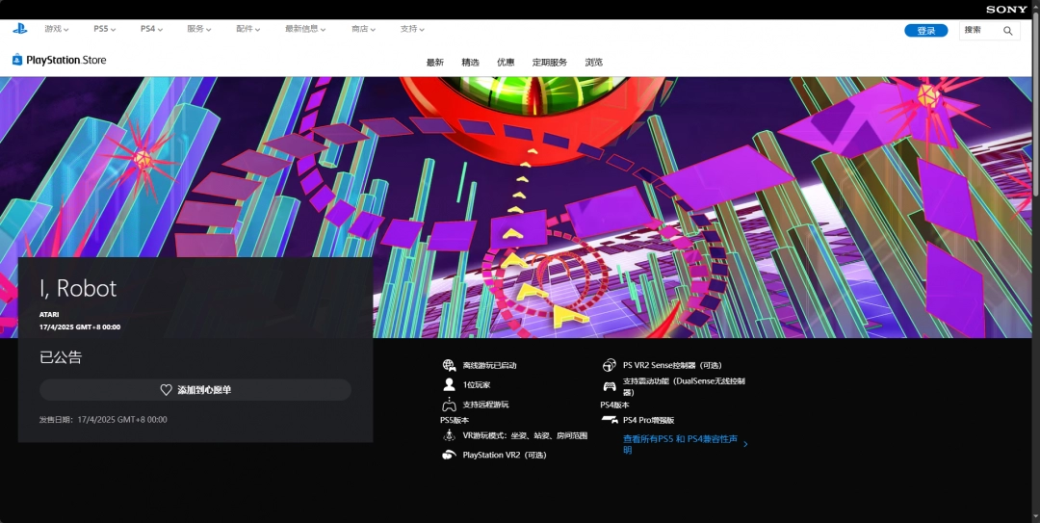
Task: Open the PS5 dropdown menu
Action: coord(104,29)
